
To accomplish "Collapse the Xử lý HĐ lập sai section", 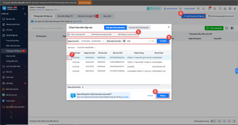I will pyautogui.click(x=14, y=35).
